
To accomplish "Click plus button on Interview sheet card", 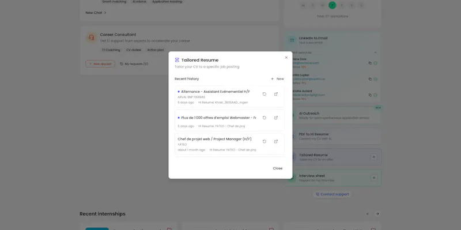I will [x=373, y=178].
